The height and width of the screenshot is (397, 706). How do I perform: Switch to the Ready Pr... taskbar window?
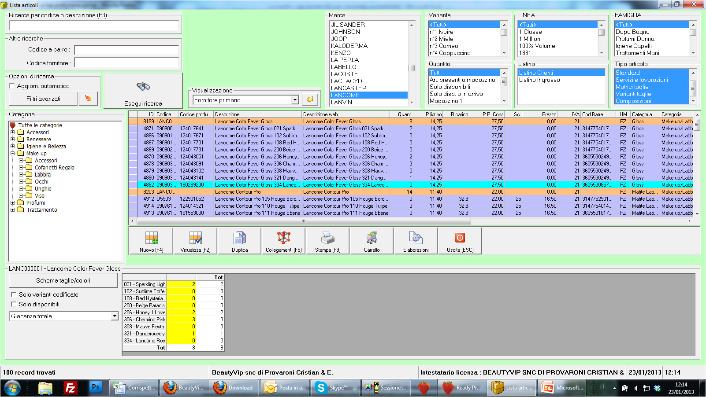(463, 388)
